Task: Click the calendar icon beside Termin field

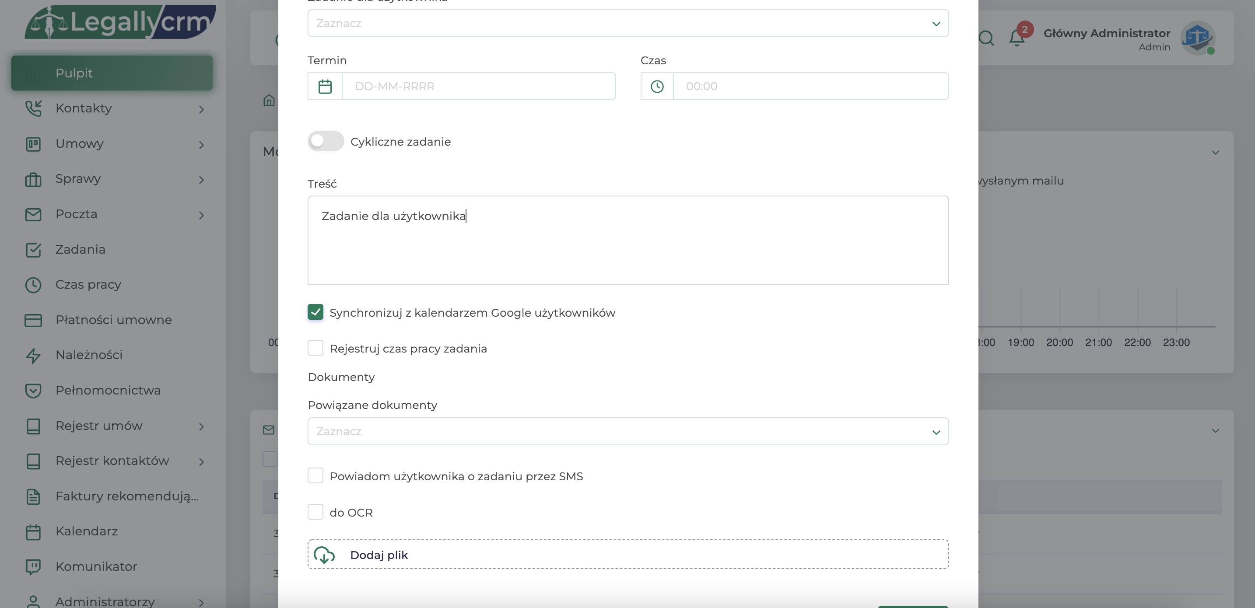Action: (x=325, y=87)
